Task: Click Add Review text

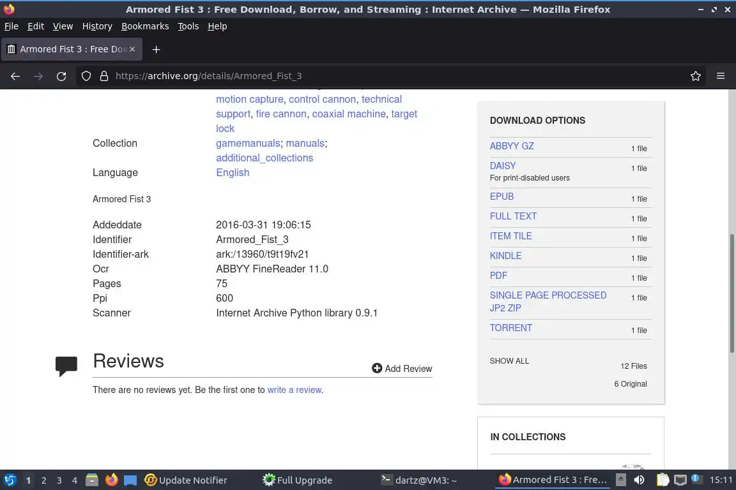Action: 408,369
